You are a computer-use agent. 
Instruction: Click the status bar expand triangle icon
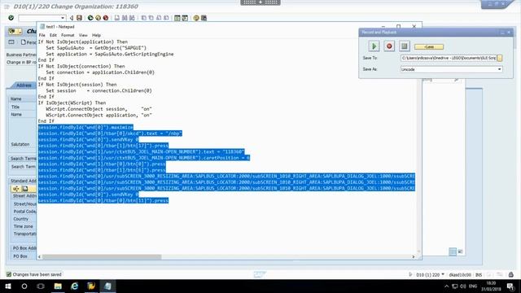click(x=410, y=274)
